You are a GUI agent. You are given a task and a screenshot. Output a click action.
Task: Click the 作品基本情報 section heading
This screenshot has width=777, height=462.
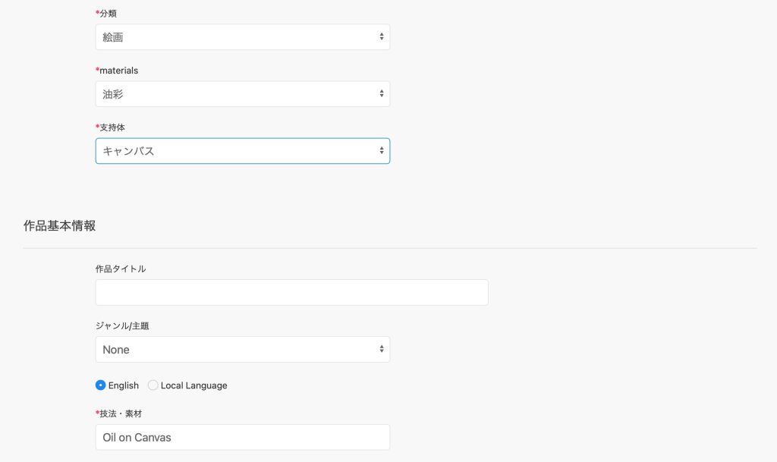(x=60, y=226)
